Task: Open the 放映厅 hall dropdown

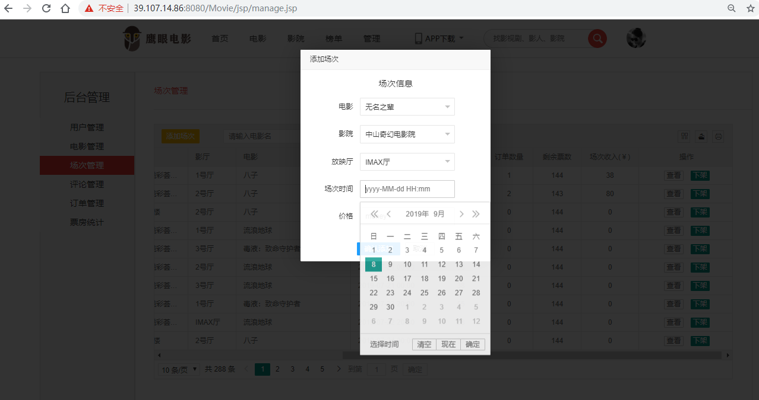Action: (x=407, y=162)
